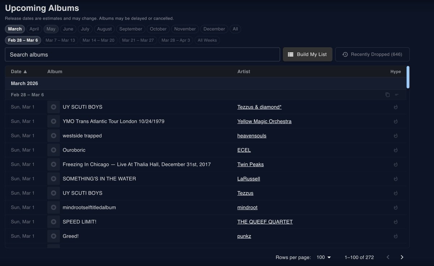The width and height of the screenshot is (434, 266).
Task: Open artist link Yellow Magic Orchestra
Action: click(264, 121)
